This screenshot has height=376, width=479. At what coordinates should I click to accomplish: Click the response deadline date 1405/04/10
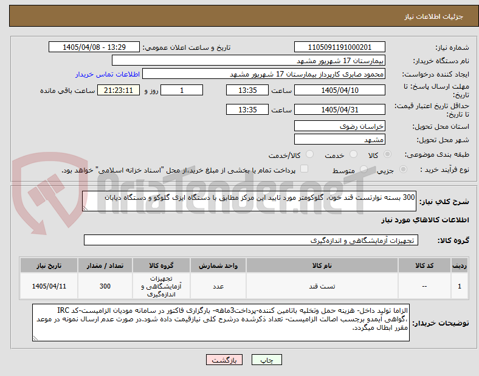coord(340,90)
